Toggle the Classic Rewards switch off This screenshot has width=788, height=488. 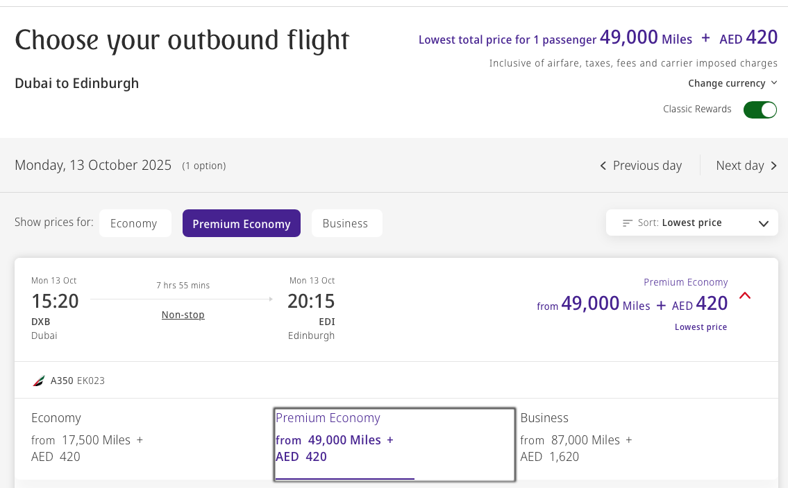tap(760, 110)
